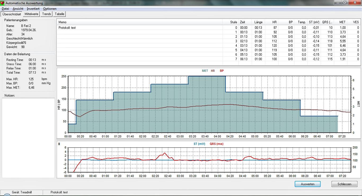362x196 pixels.
Task: Click the QRS value 118 in table
Action: (x=330, y=41)
